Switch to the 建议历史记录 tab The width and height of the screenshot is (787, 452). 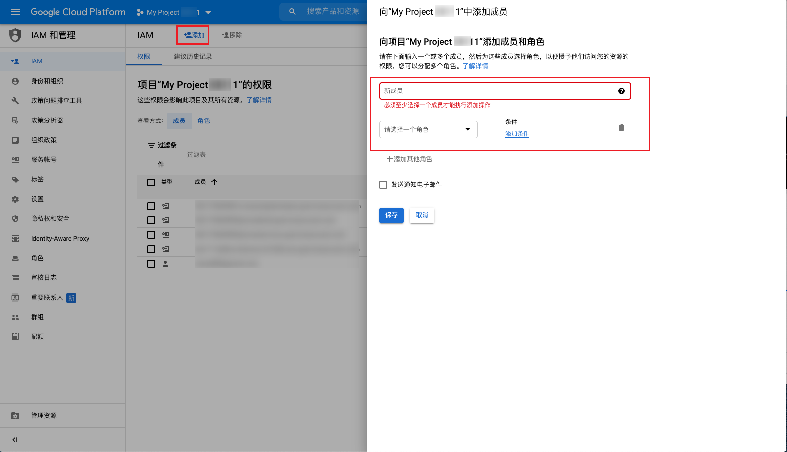(x=193, y=57)
